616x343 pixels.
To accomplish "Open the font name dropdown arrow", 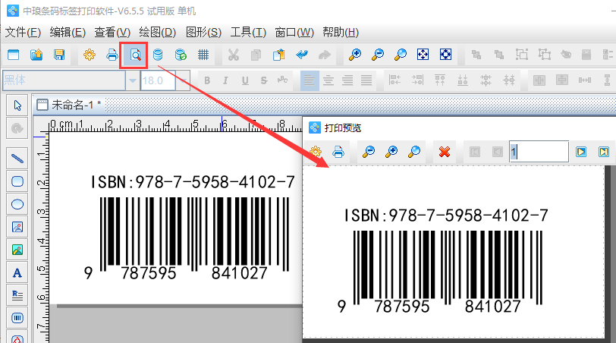I will tap(133, 80).
